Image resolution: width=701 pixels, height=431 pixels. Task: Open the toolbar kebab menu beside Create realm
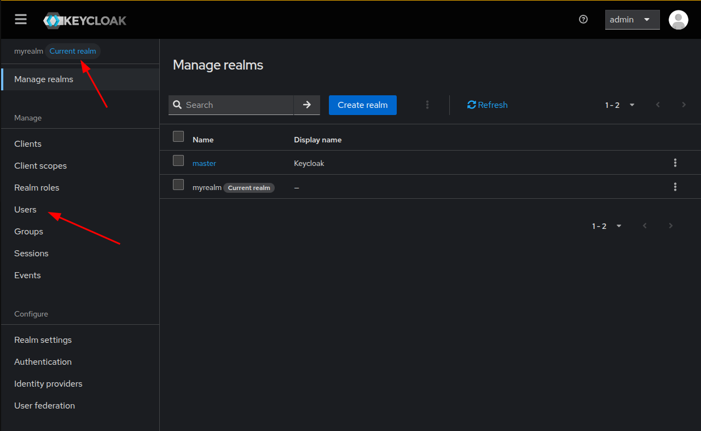(x=427, y=105)
